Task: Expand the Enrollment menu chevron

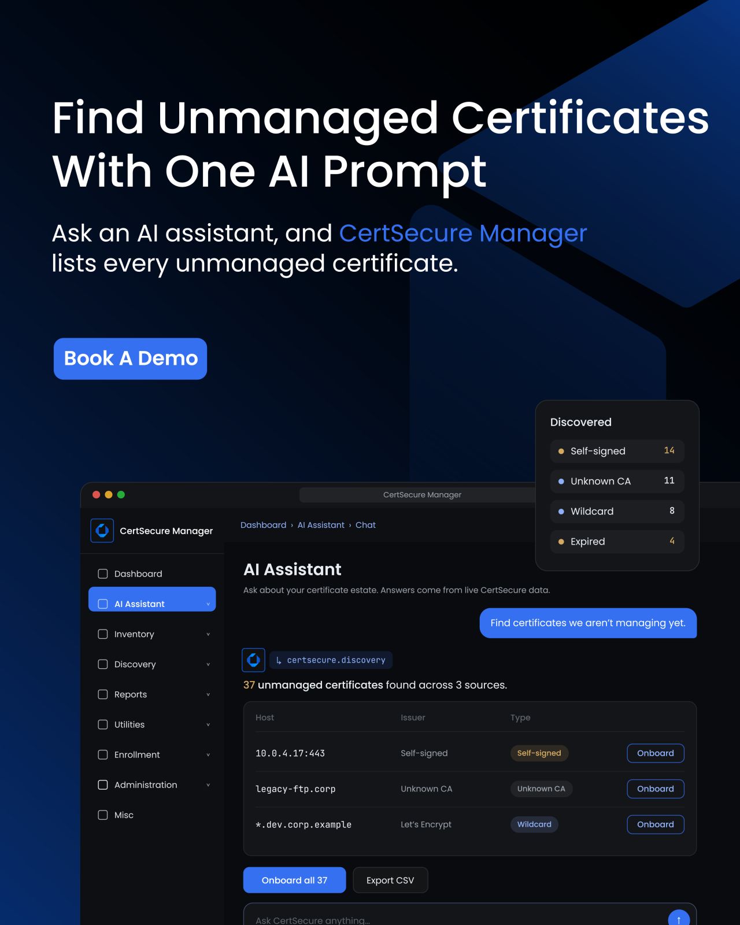Action: click(x=208, y=754)
